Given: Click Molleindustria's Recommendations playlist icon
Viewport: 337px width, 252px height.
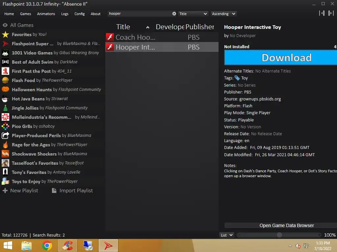Looking at the screenshot, I should tap(5, 117).
